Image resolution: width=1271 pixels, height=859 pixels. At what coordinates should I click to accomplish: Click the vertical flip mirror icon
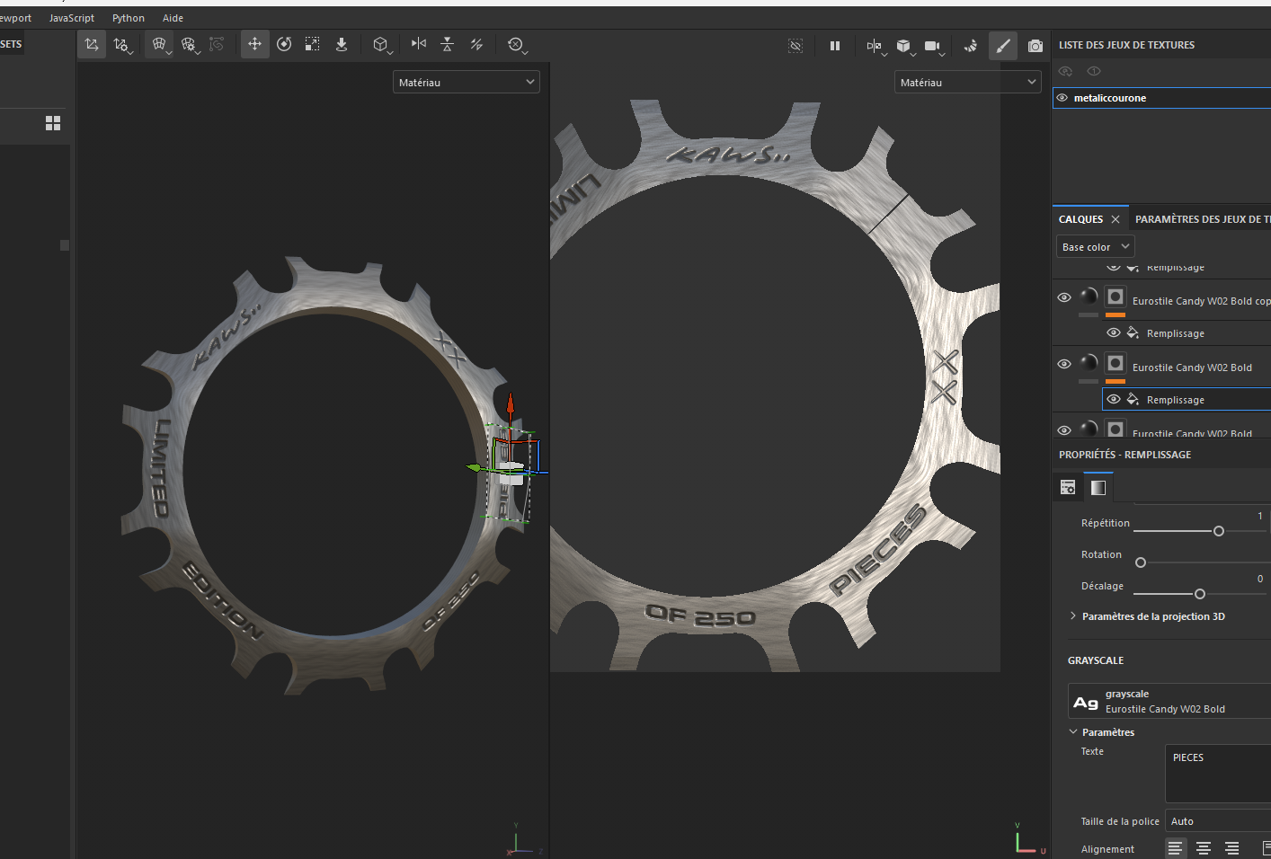click(x=447, y=44)
